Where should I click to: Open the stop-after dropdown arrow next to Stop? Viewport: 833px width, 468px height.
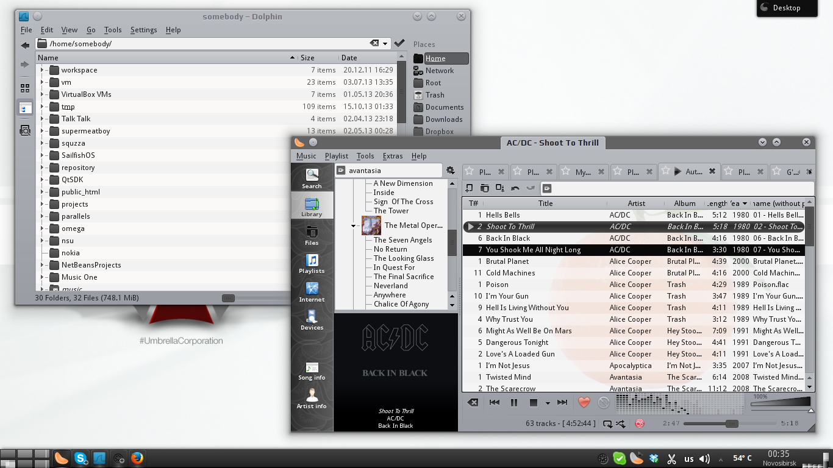point(548,403)
